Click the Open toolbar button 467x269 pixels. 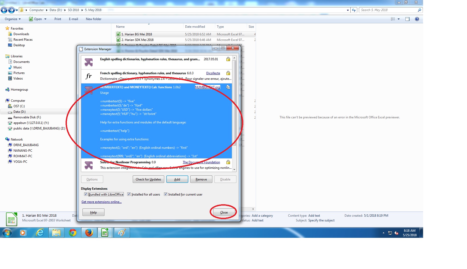point(35,19)
